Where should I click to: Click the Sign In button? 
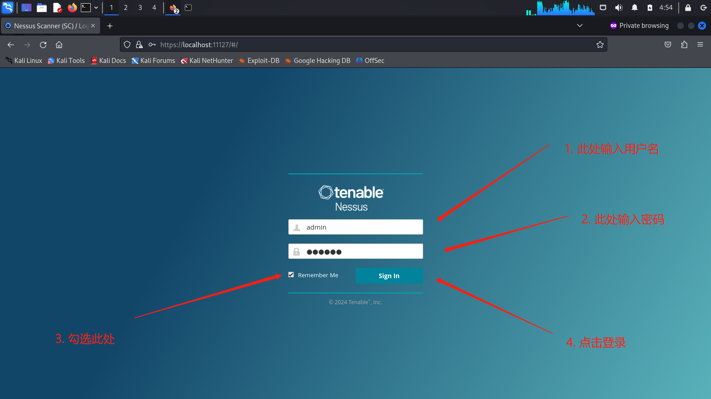(x=389, y=276)
